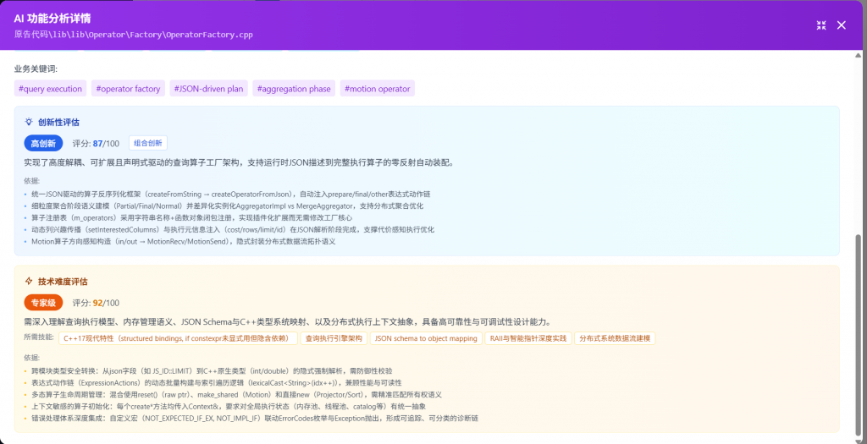
Task: Click the exit fullscreen icon in header
Action: click(x=820, y=25)
